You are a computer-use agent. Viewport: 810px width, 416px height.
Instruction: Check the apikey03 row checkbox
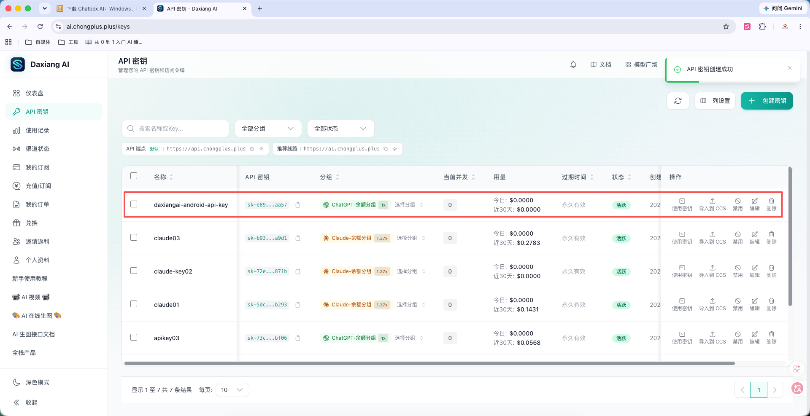coord(134,337)
